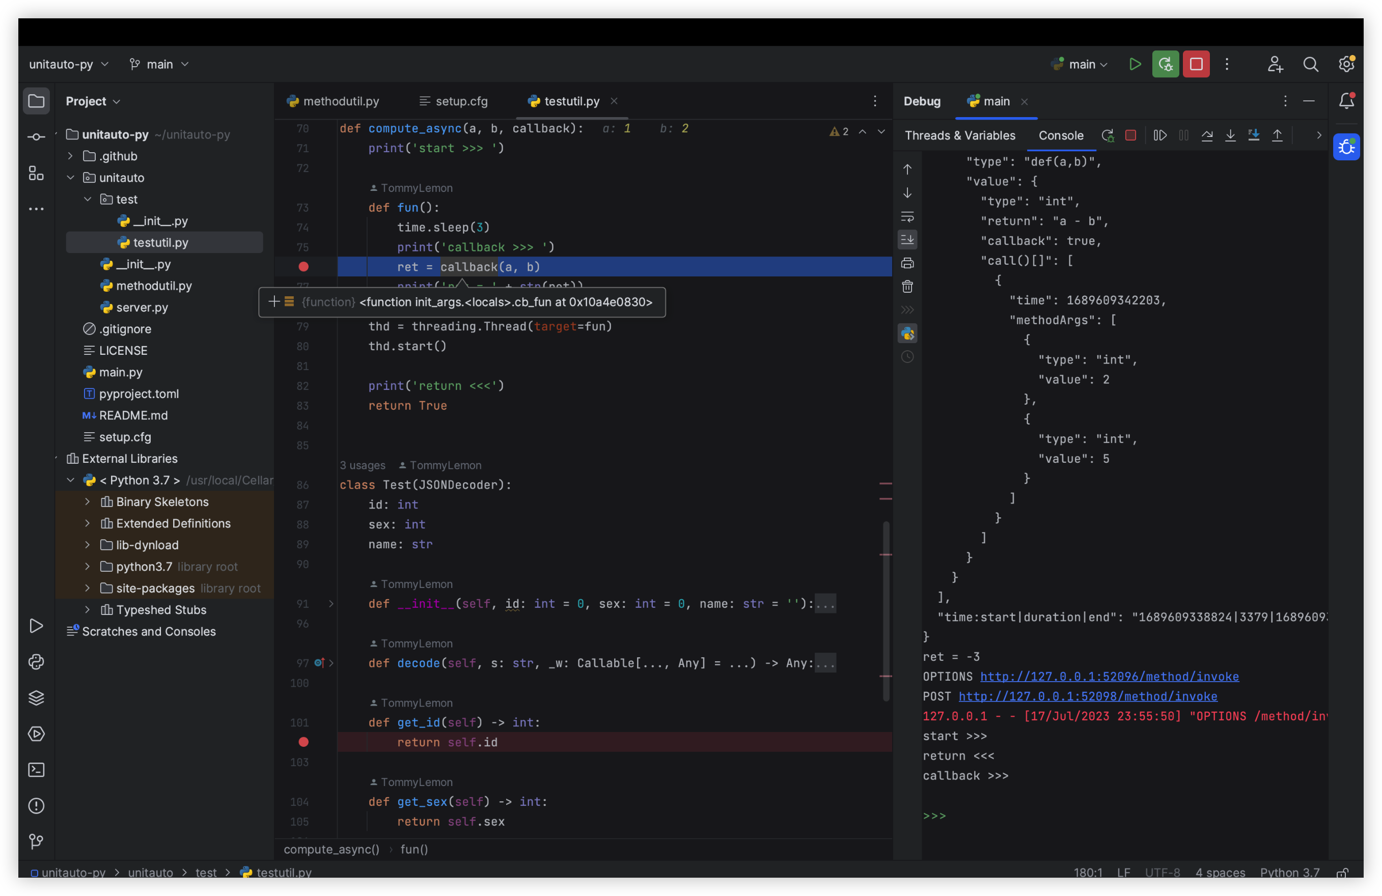The width and height of the screenshot is (1382, 896).
Task: Click the Step Over debugger icon
Action: click(x=1207, y=135)
